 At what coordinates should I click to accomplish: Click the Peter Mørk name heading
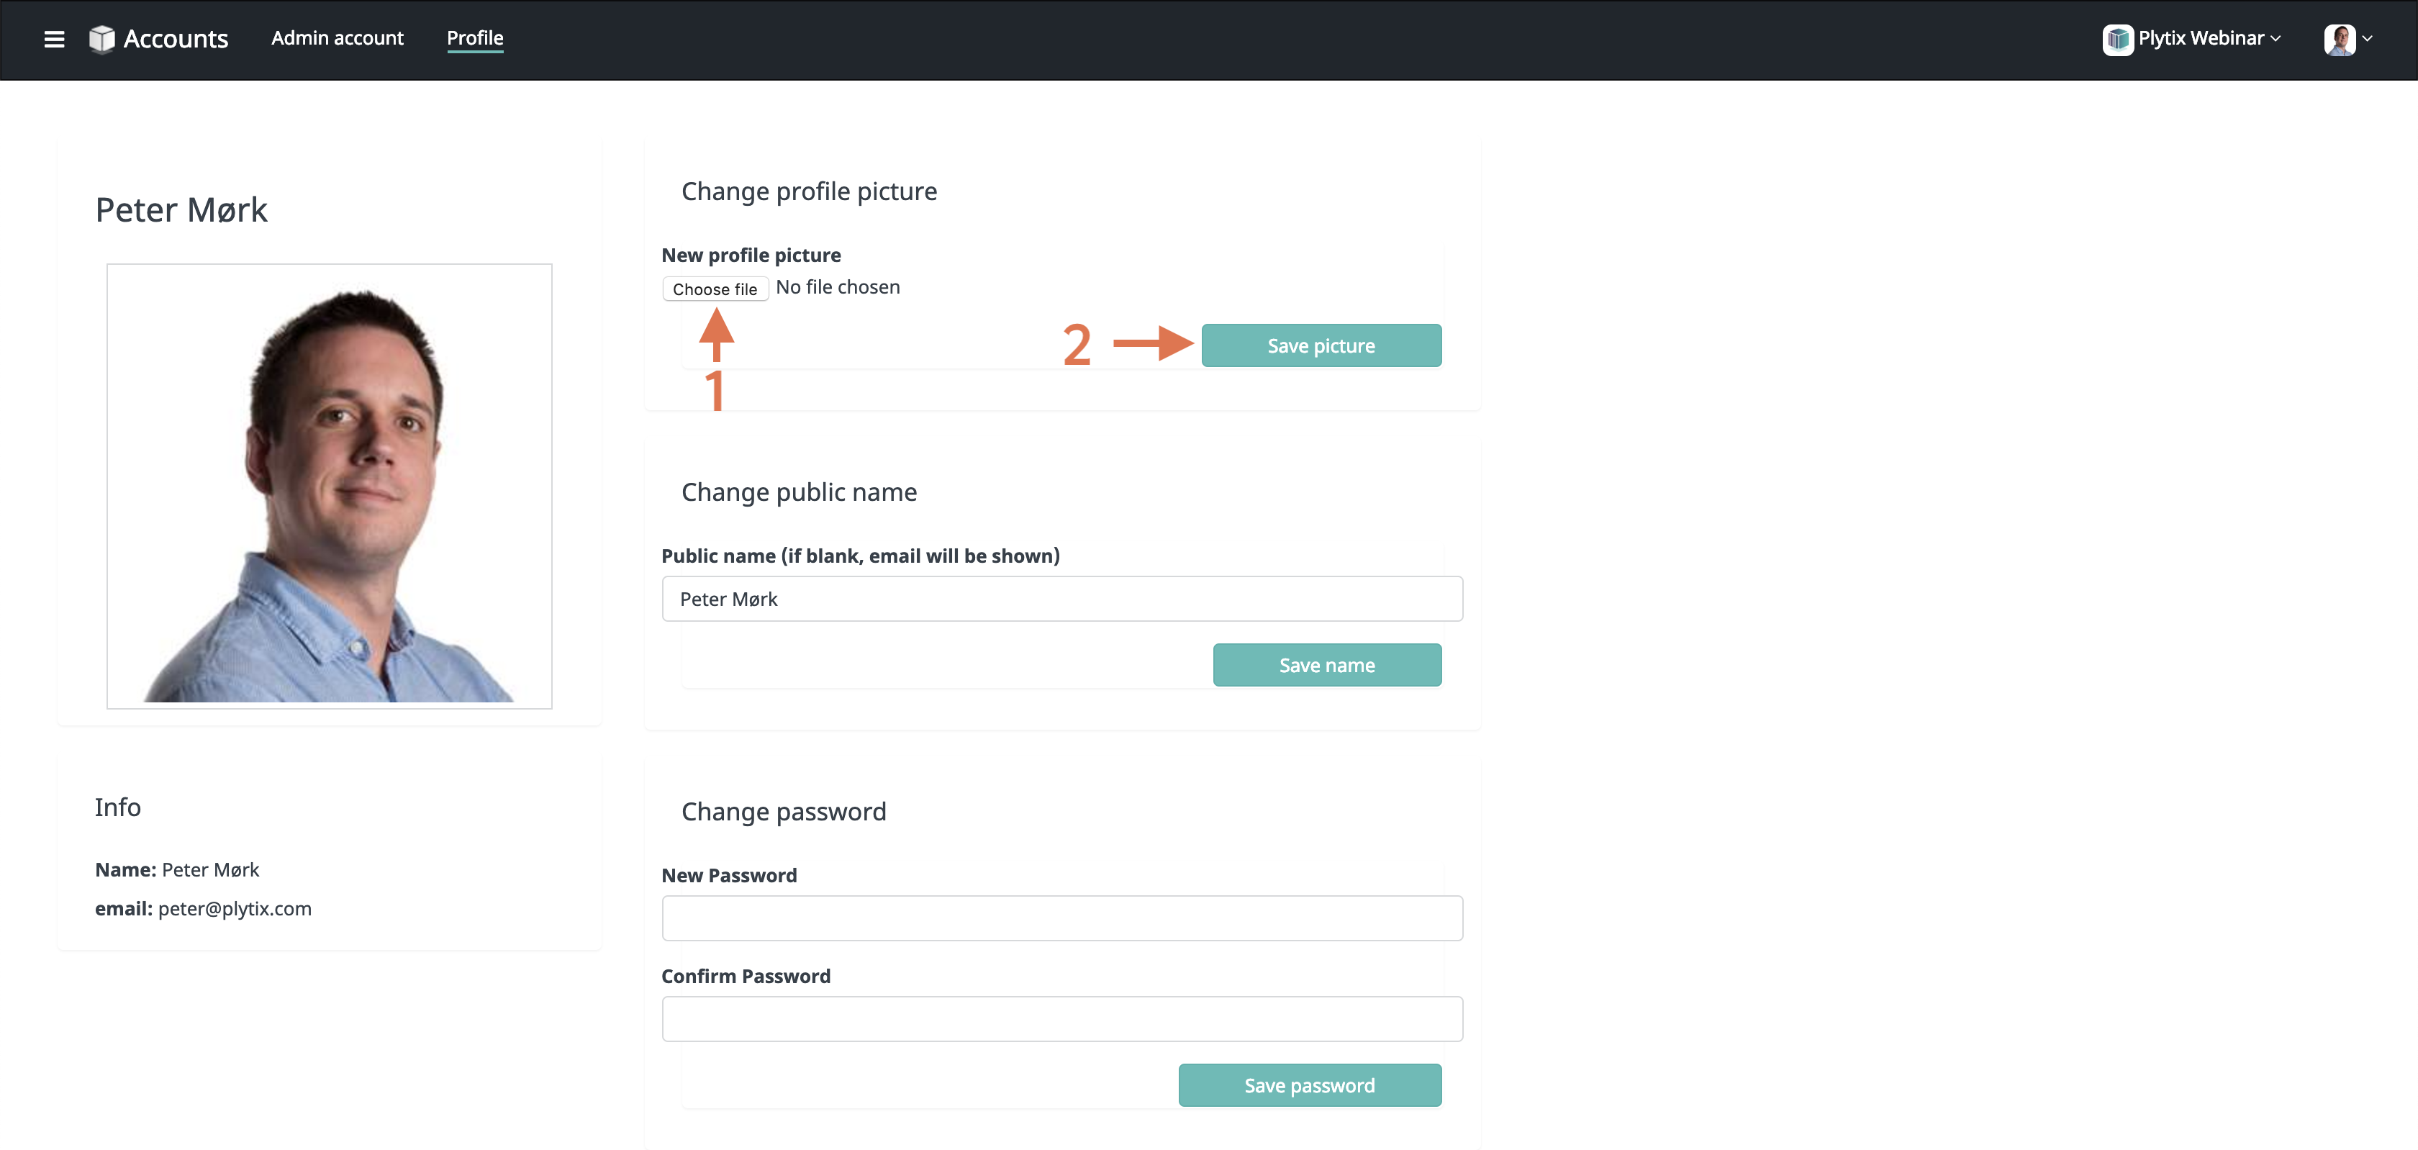181,209
